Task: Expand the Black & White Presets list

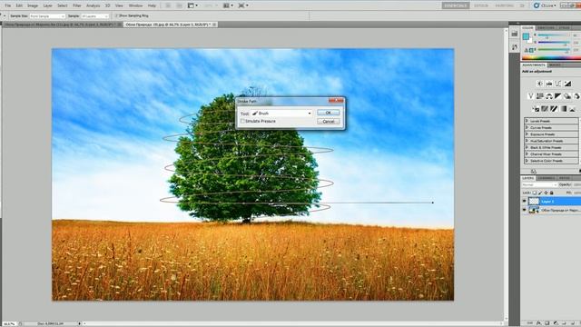Action: (527, 147)
